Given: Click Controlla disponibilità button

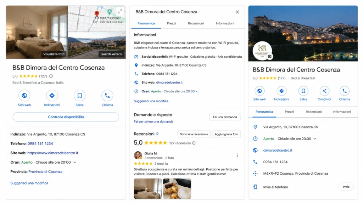Looking at the screenshot, I should pyautogui.click(x=66, y=117).
